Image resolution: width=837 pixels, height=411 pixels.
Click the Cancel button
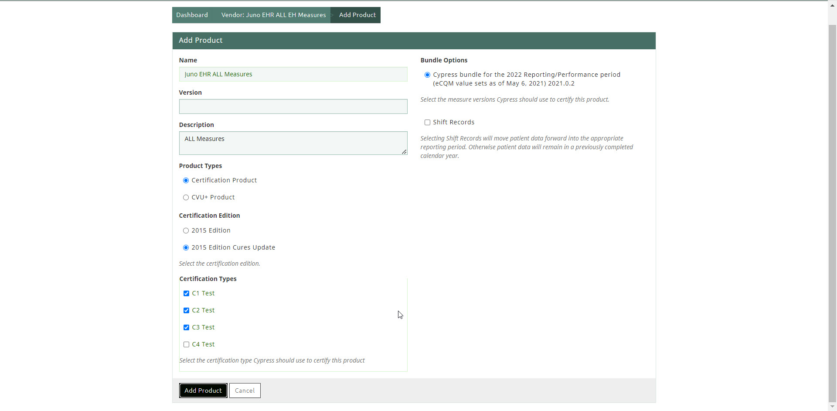(245, 390)
